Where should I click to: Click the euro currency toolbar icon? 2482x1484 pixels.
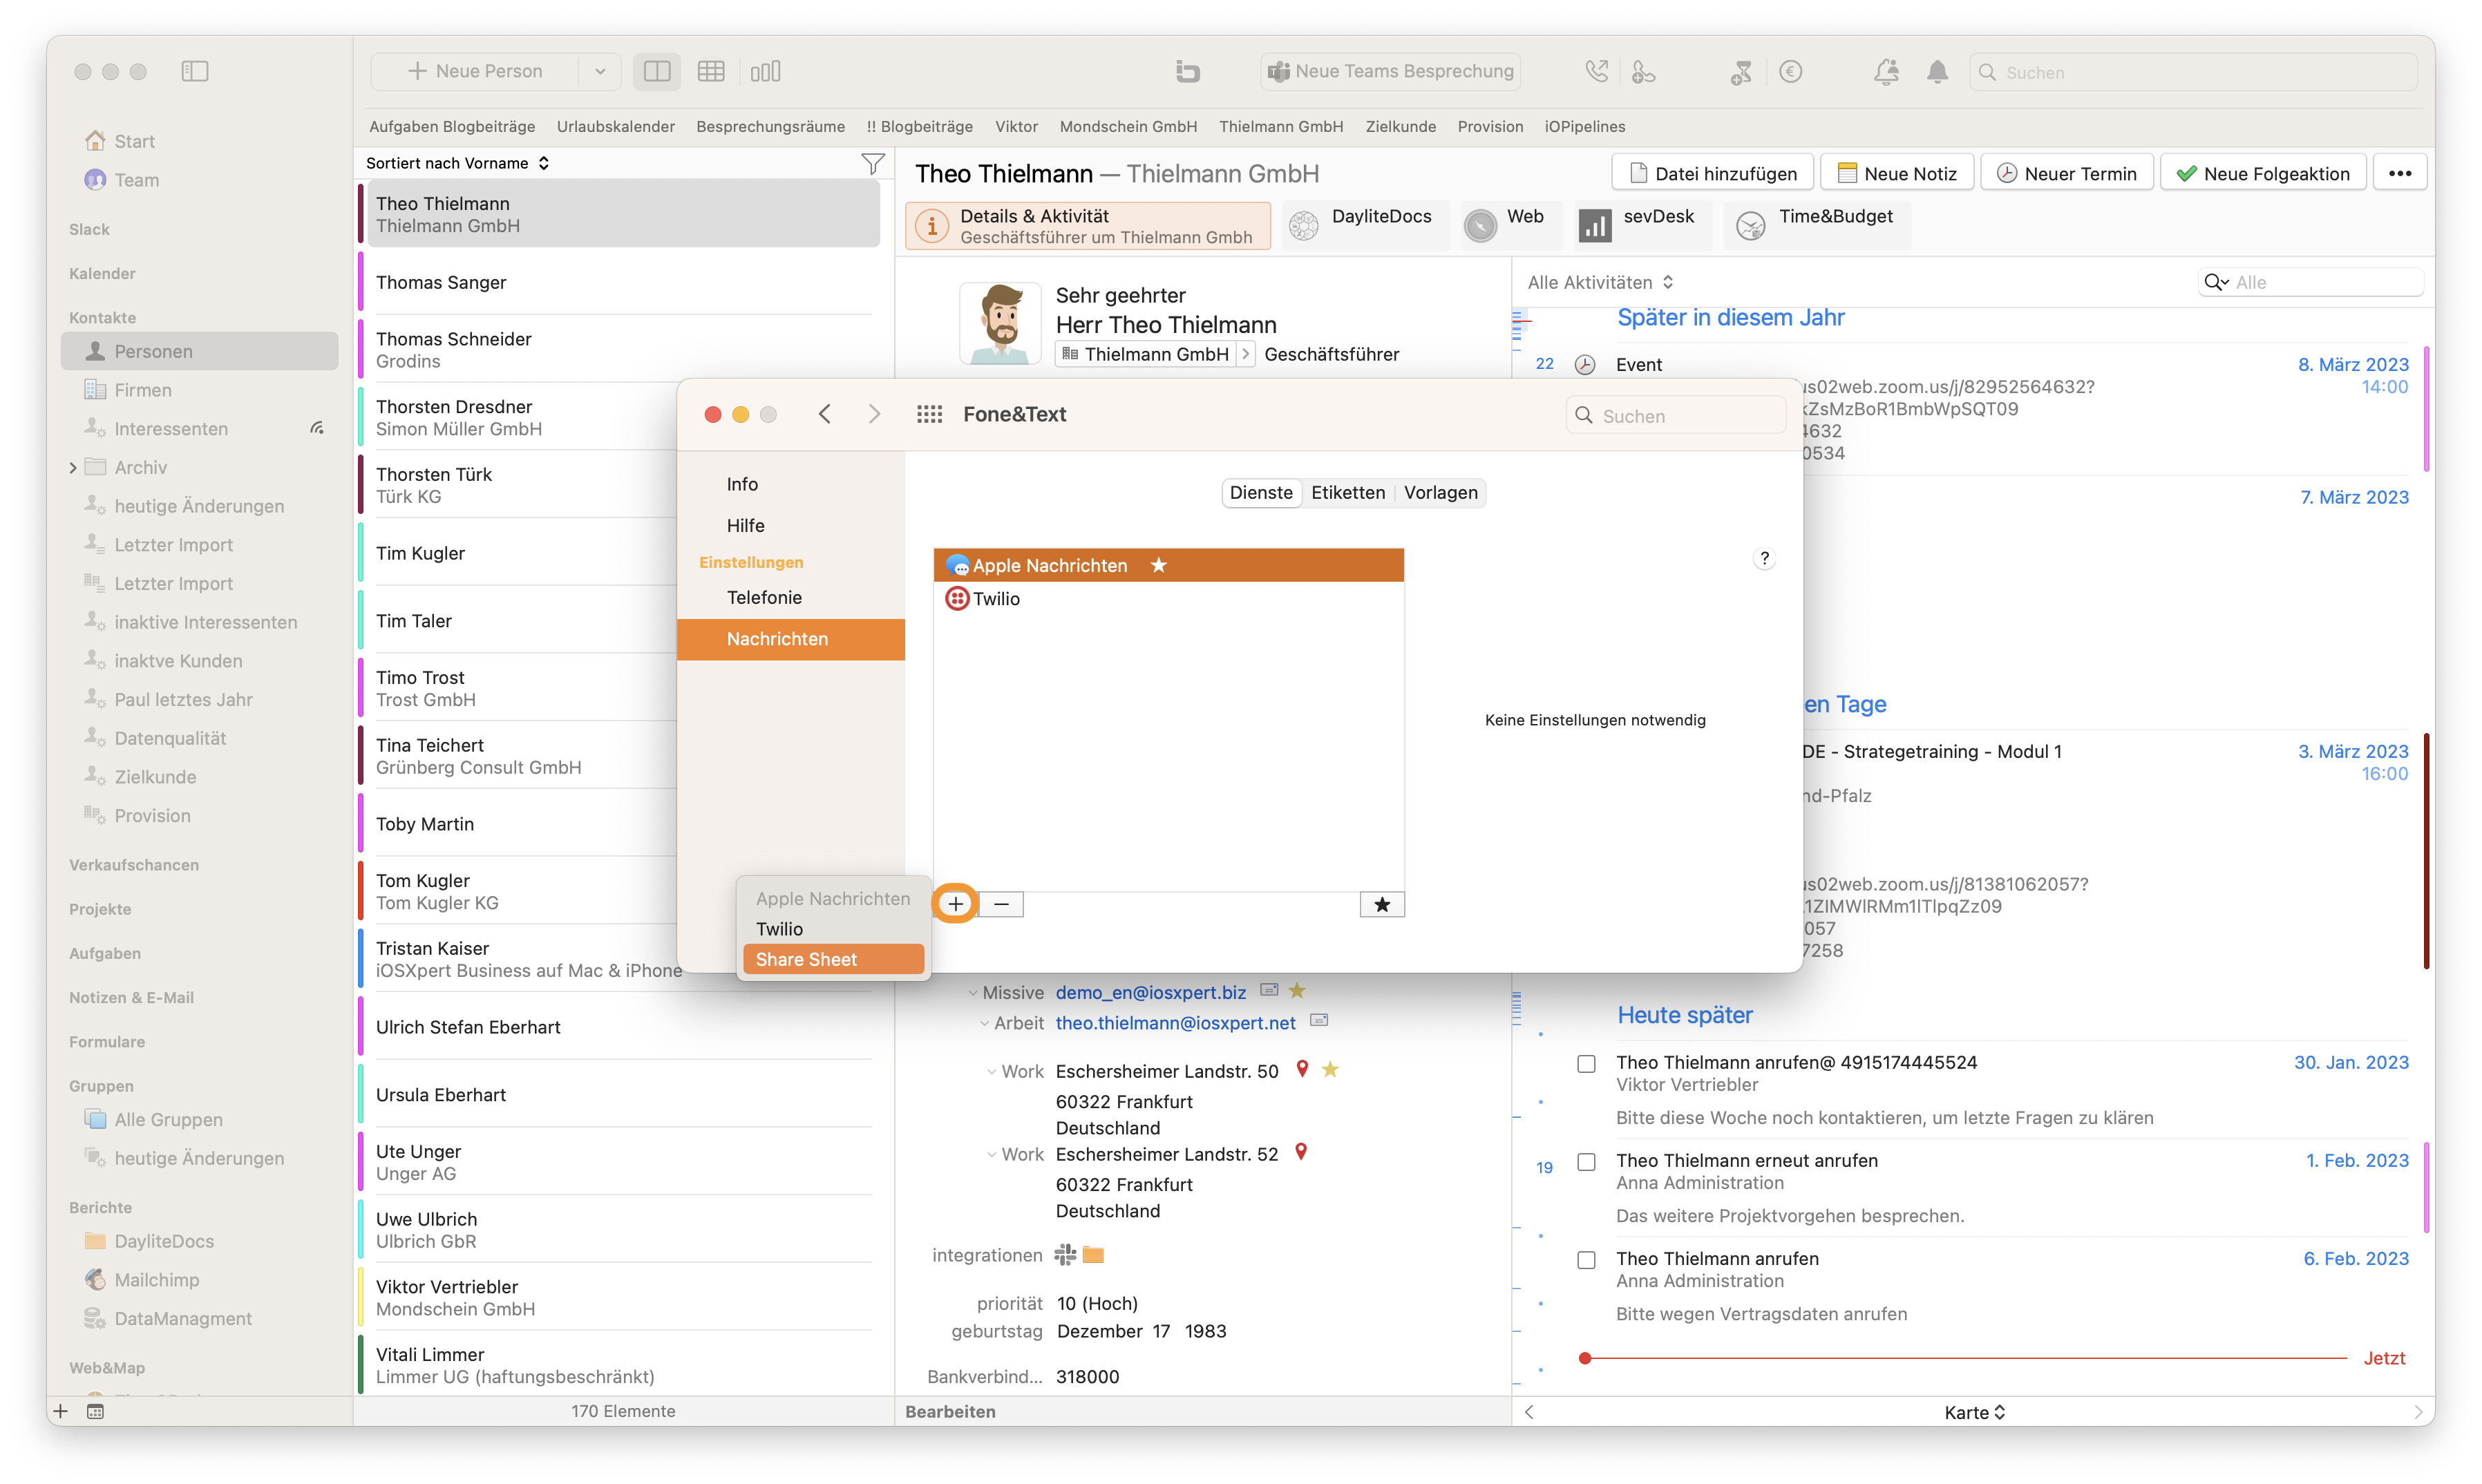[1790, 71]
